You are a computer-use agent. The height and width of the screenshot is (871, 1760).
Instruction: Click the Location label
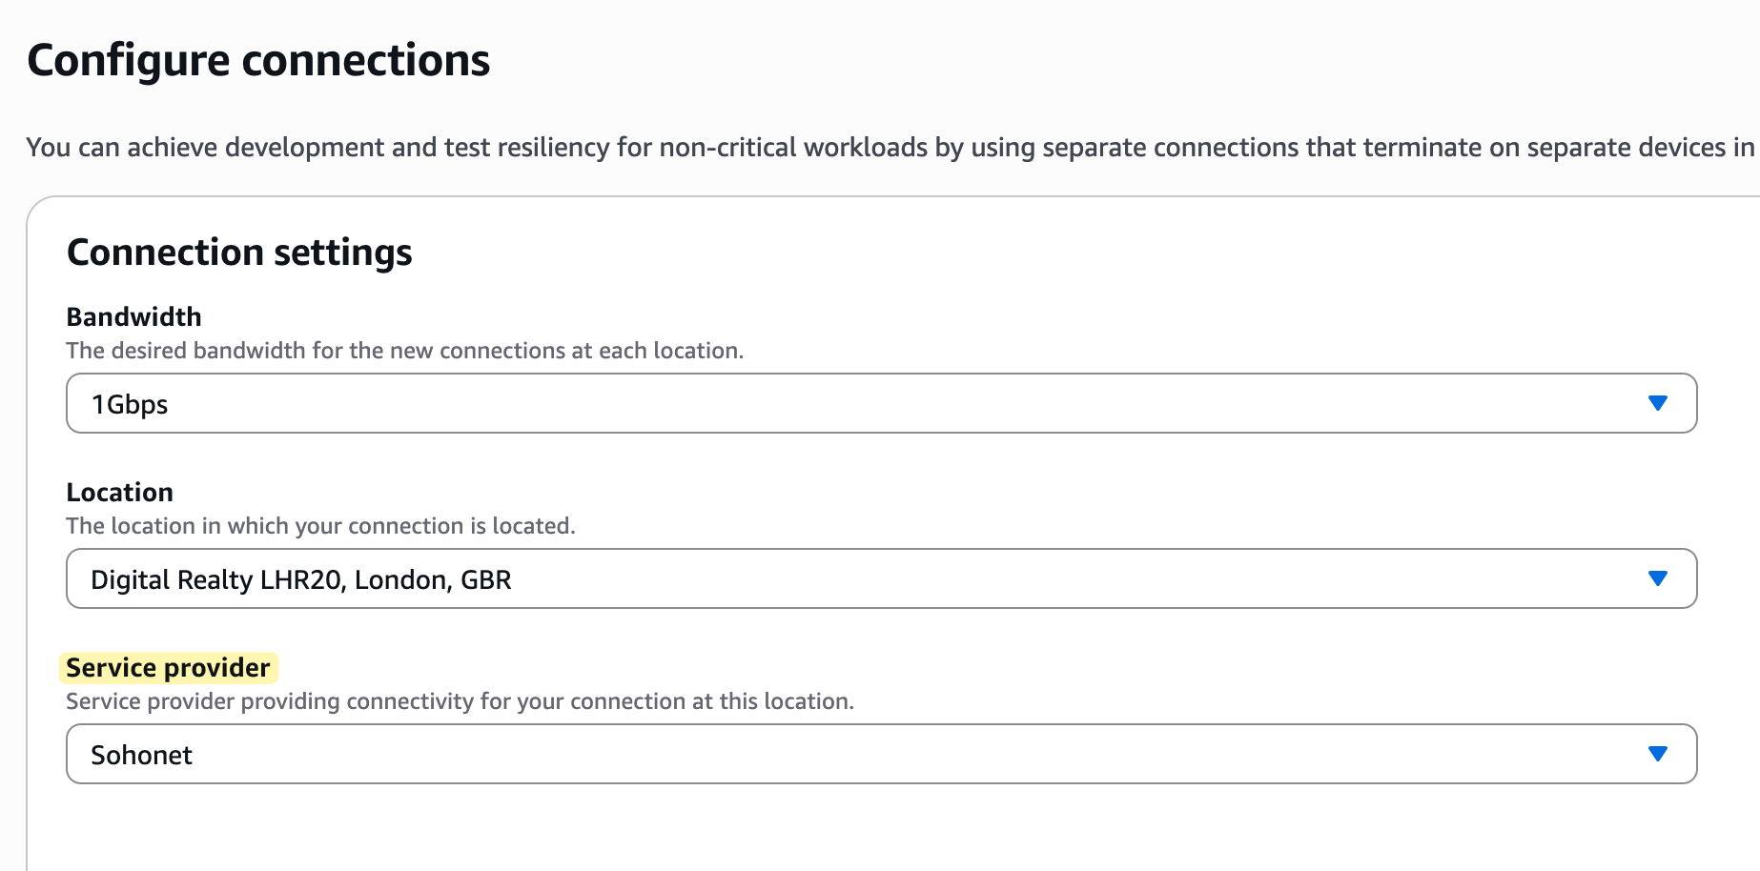[x=119, y=492]
